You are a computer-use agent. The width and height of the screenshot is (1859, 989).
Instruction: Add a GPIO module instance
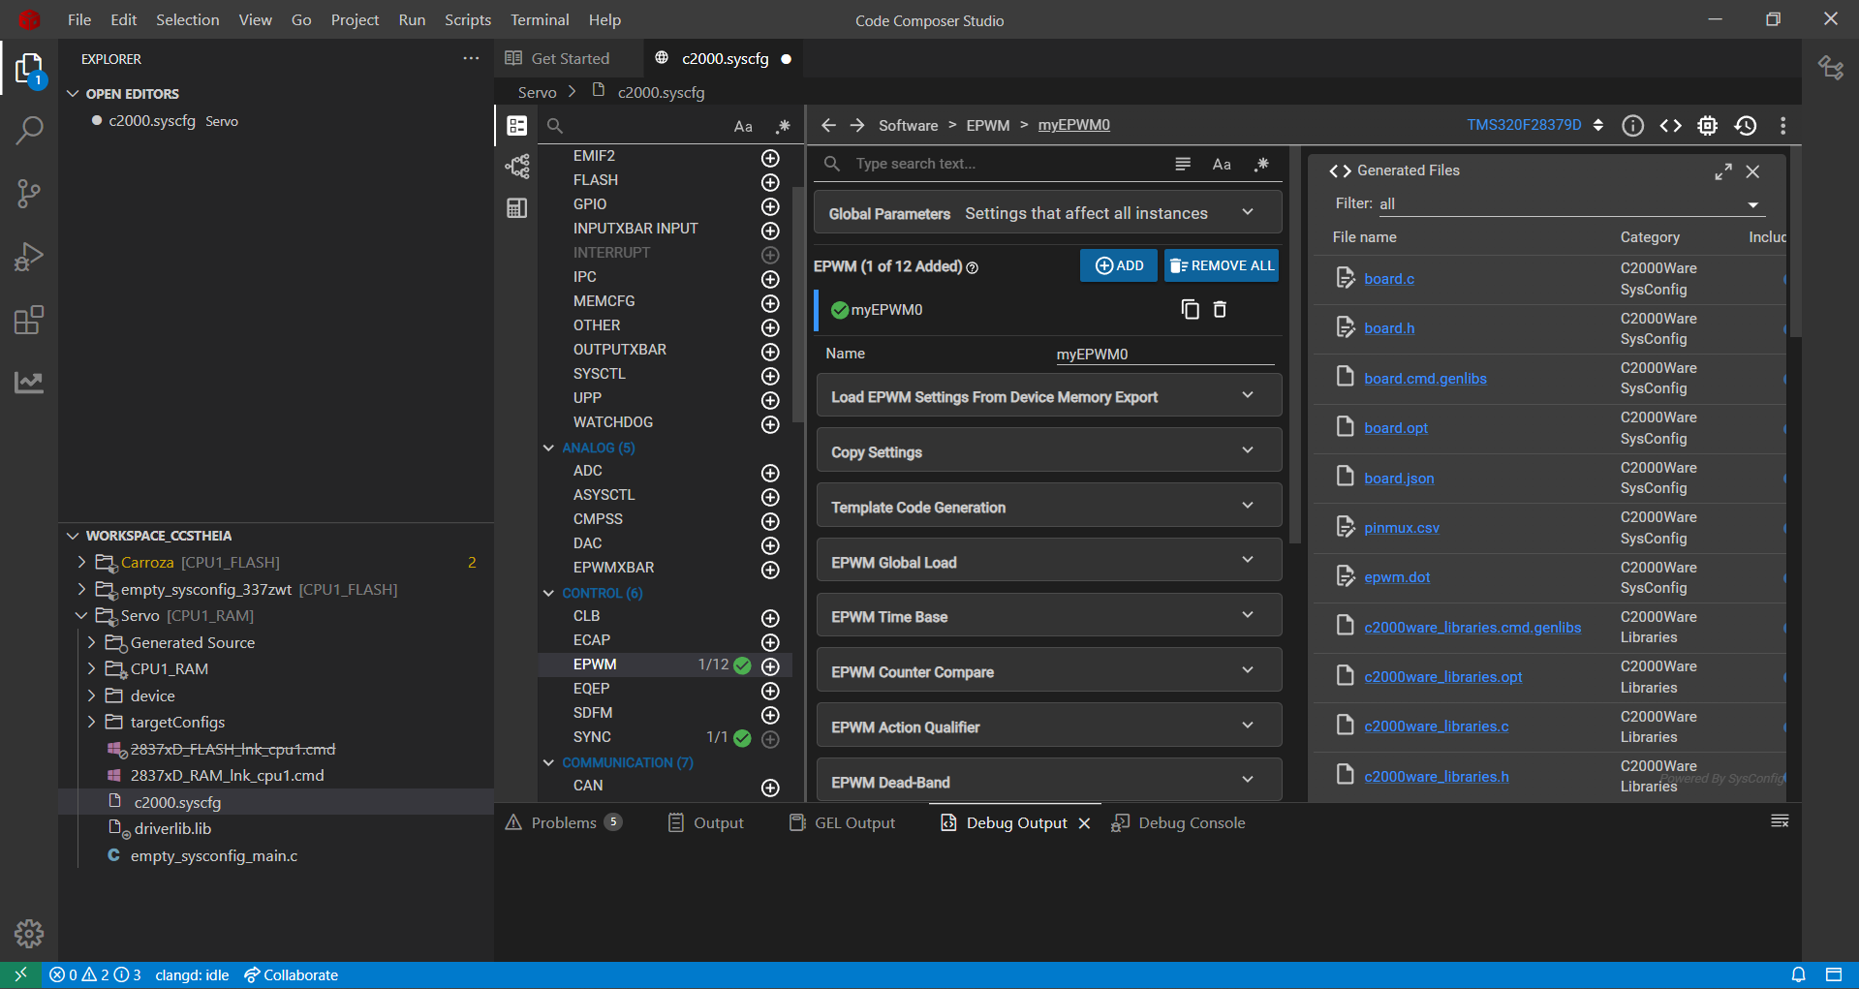pos(770,206)
